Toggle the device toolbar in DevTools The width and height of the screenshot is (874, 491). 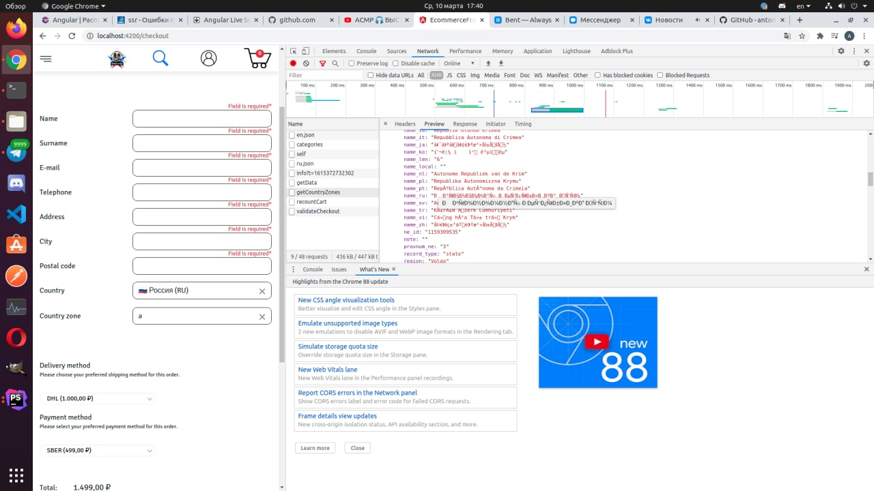coord(305,51)
